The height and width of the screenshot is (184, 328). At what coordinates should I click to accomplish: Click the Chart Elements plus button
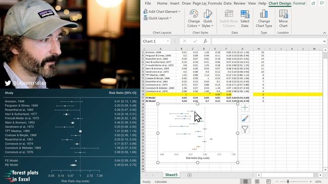[x=245, y=108]
